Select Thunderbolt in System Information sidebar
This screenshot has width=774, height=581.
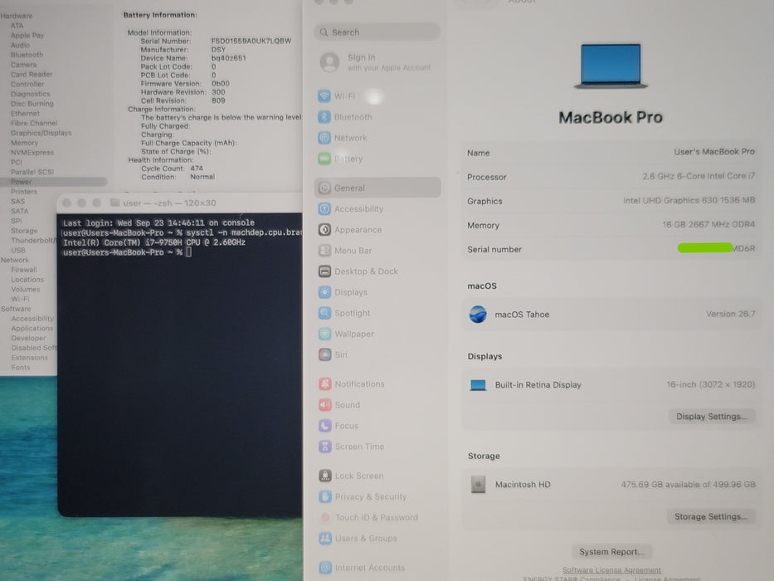(32, 241)
